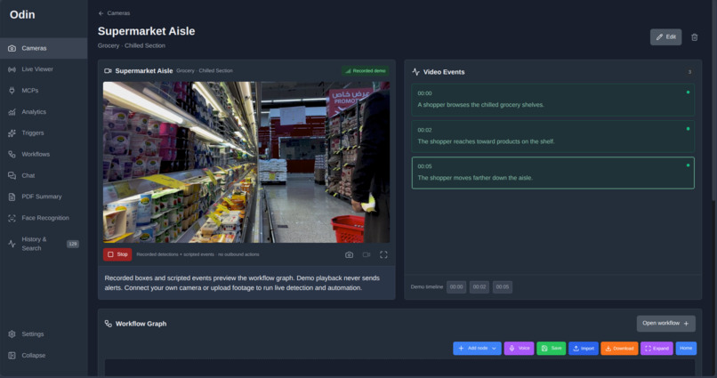The height and width of the screenshot is (378, 717).
Task: Open Live Viewer in the sidebar
Action: 44,69
